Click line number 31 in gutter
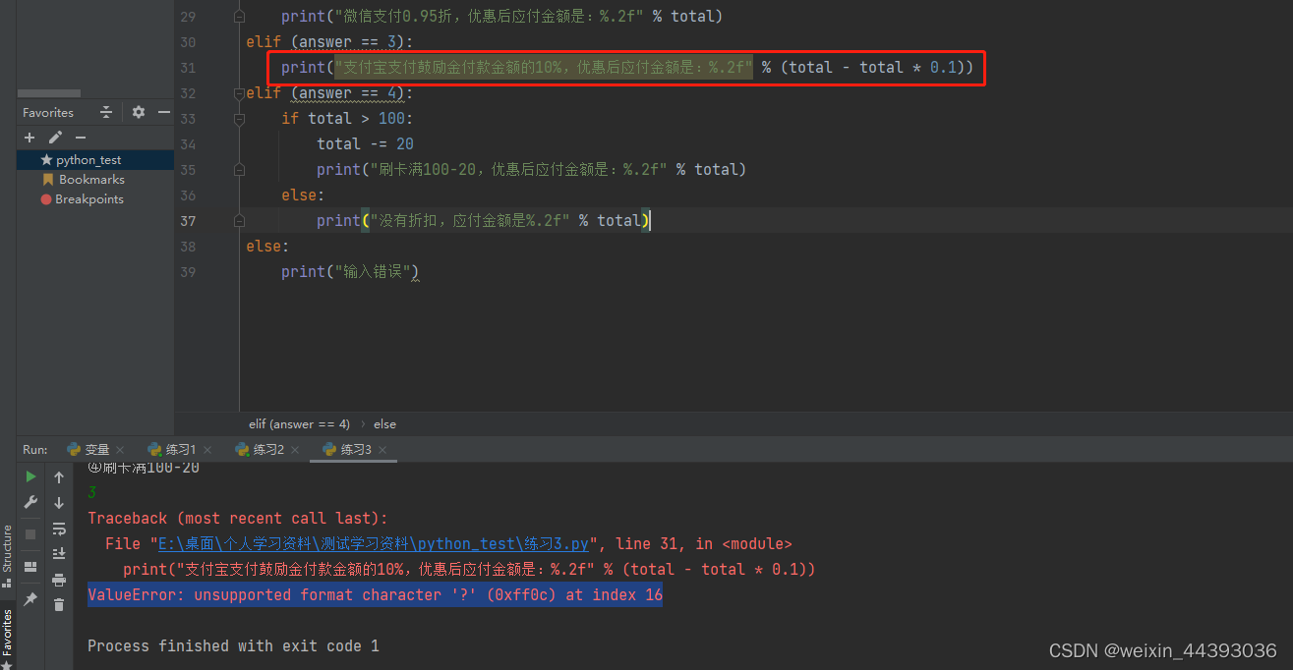 [x=189, y=68]
